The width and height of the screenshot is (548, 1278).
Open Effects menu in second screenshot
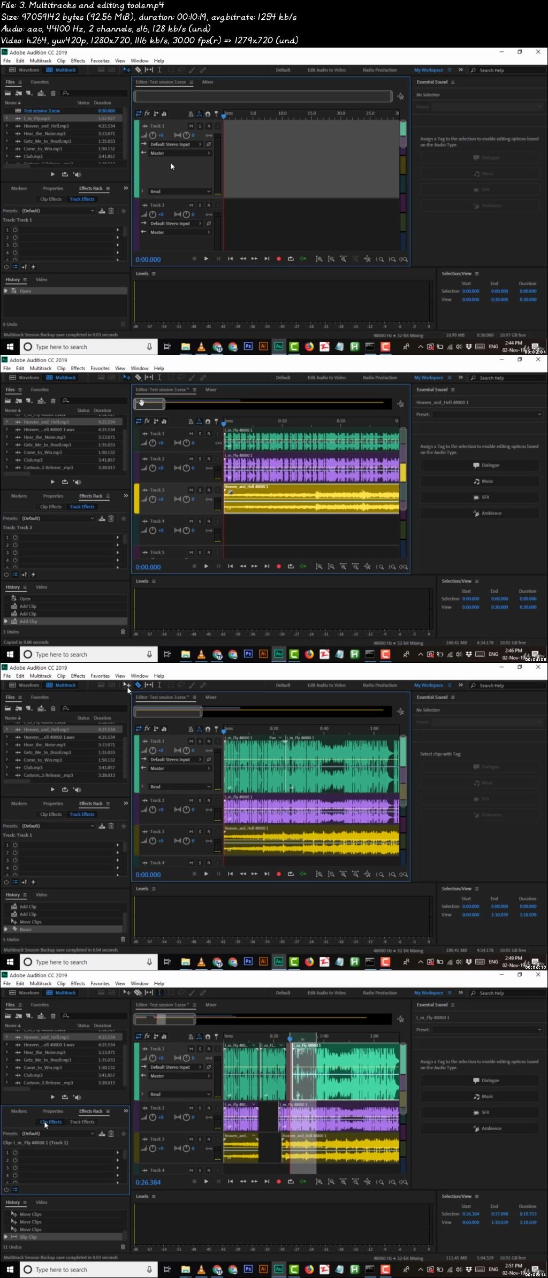pos(78,369)
